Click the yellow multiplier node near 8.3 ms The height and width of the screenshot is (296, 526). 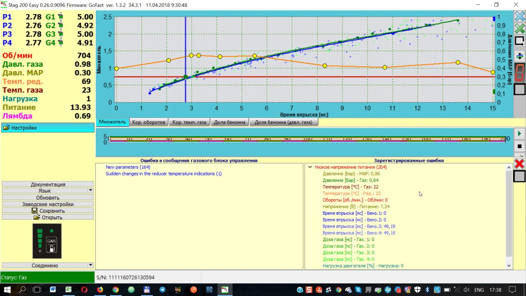(x=325, y=66)
